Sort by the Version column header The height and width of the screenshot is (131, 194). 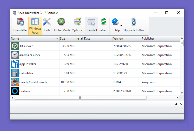tap(127, 39)
